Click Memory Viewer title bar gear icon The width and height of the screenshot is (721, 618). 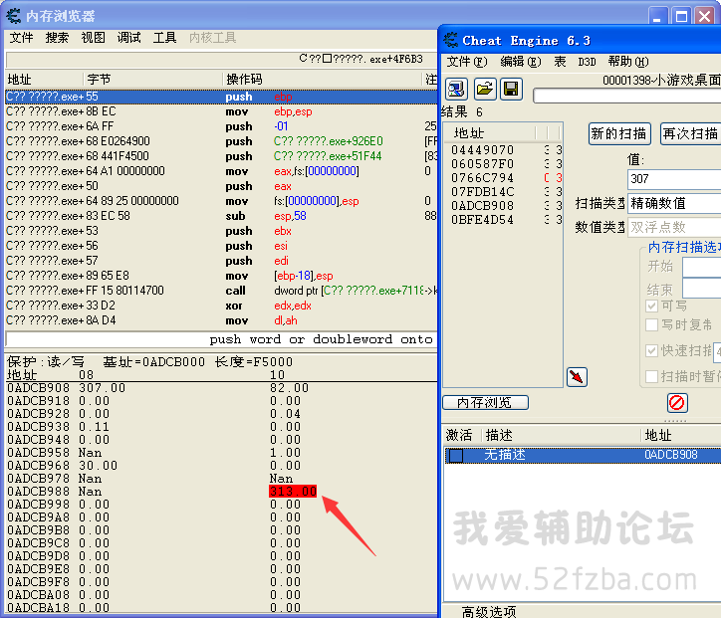click(x=13, y=16)
